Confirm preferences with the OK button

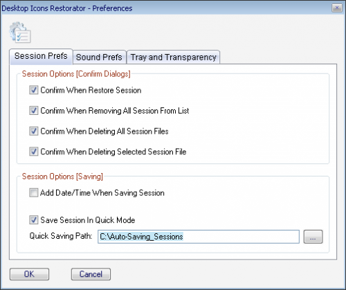(29, 274)
